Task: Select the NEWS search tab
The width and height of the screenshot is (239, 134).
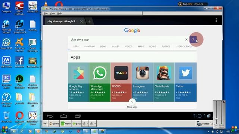Action: pos(103,47)
